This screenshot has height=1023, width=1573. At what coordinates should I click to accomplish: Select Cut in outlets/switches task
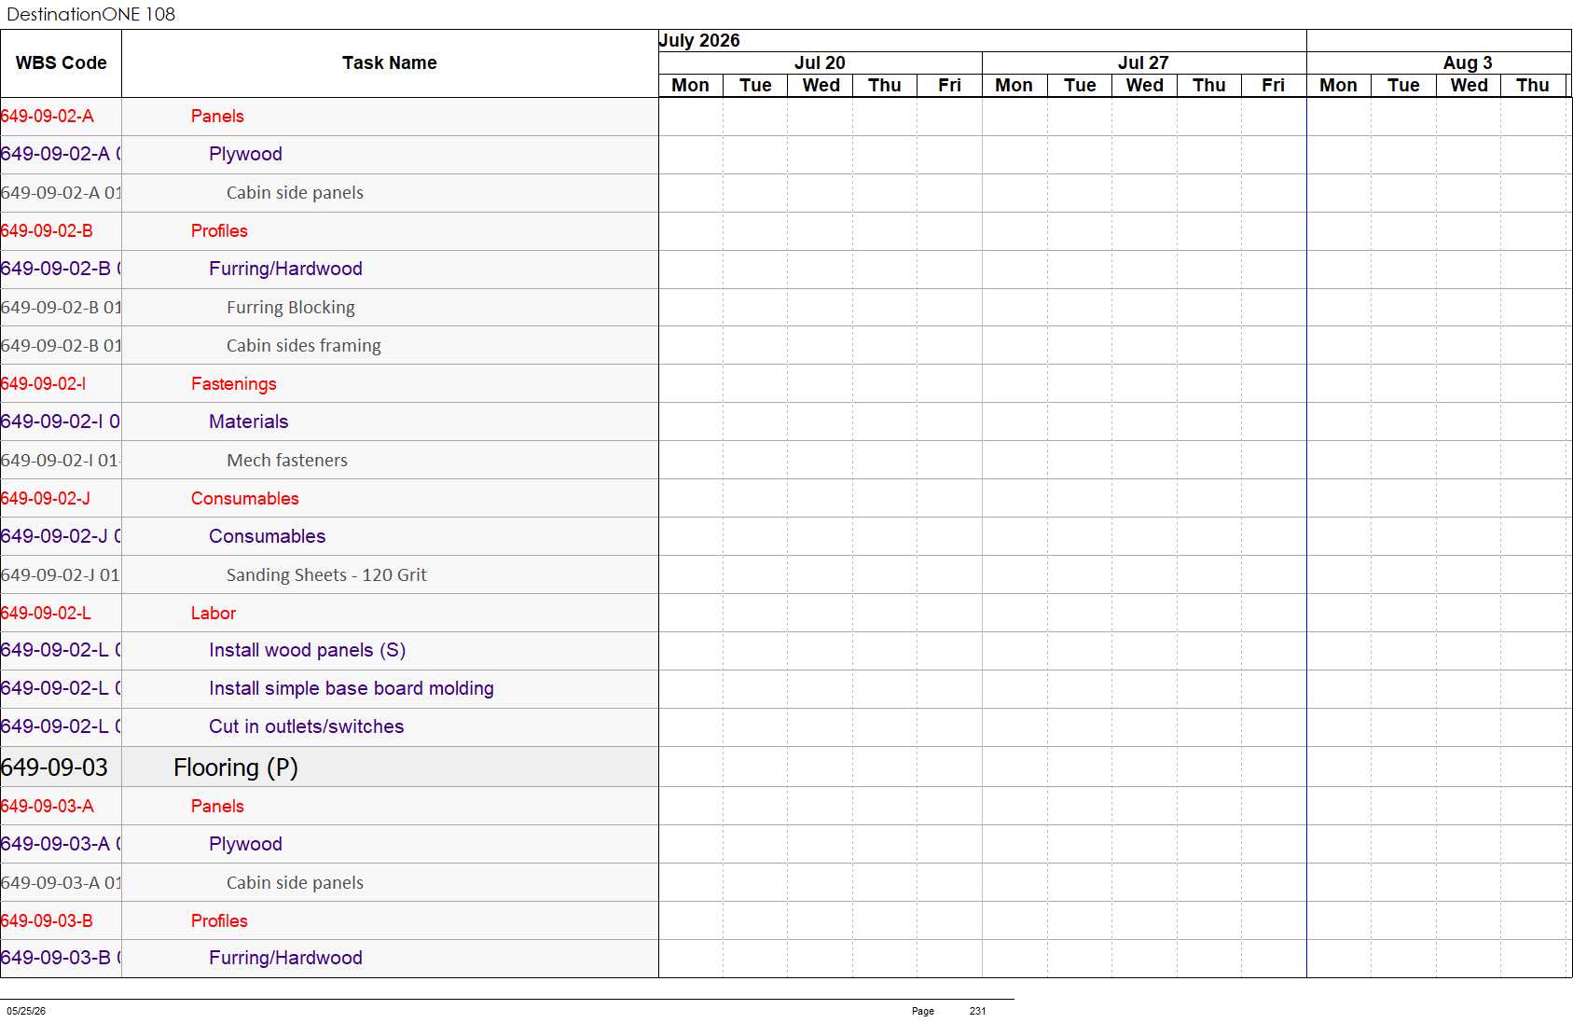coord(329,727)
